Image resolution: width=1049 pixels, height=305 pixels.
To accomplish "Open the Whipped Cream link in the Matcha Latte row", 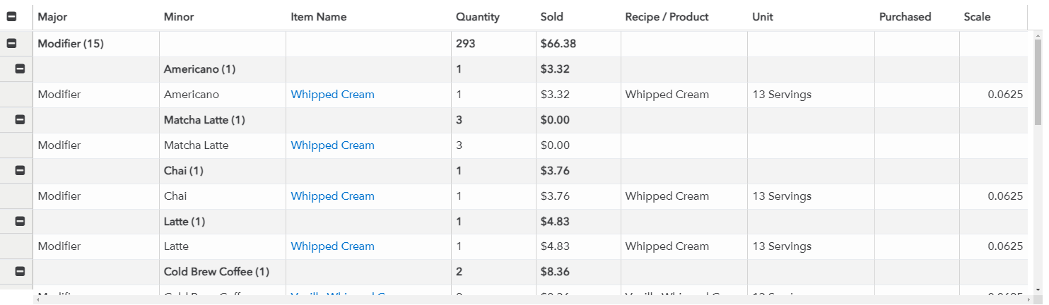I will tap(332, 145).
